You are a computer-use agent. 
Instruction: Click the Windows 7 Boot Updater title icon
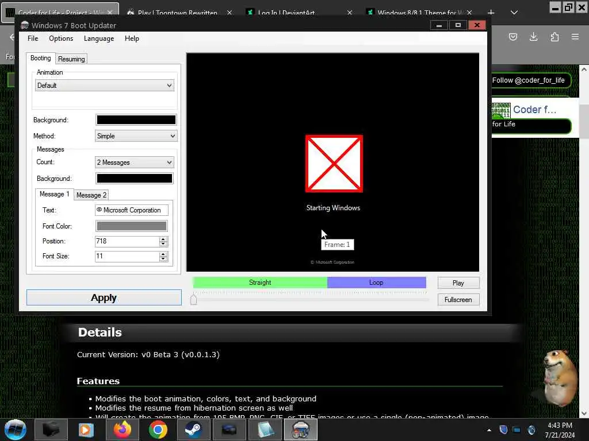point(25,25)
